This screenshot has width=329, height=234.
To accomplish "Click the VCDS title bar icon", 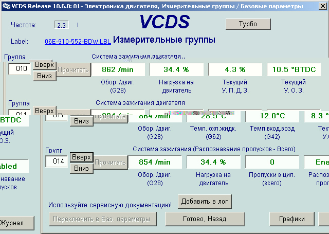I will tap(6, 6).
